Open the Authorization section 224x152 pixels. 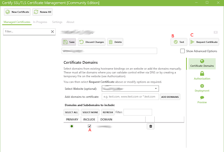tap(202, 75)
